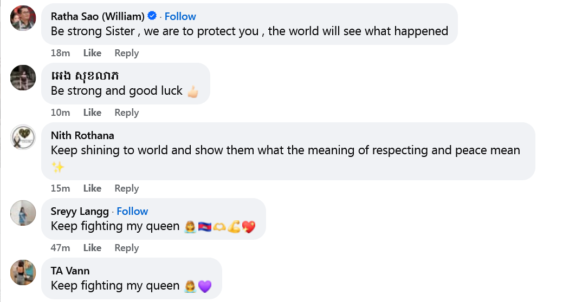
Task: Open TA Vann's profile name
Action: [x=70, y=271]
